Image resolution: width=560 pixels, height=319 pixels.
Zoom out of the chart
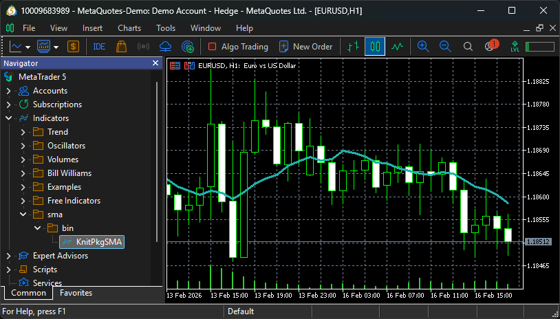445,47
